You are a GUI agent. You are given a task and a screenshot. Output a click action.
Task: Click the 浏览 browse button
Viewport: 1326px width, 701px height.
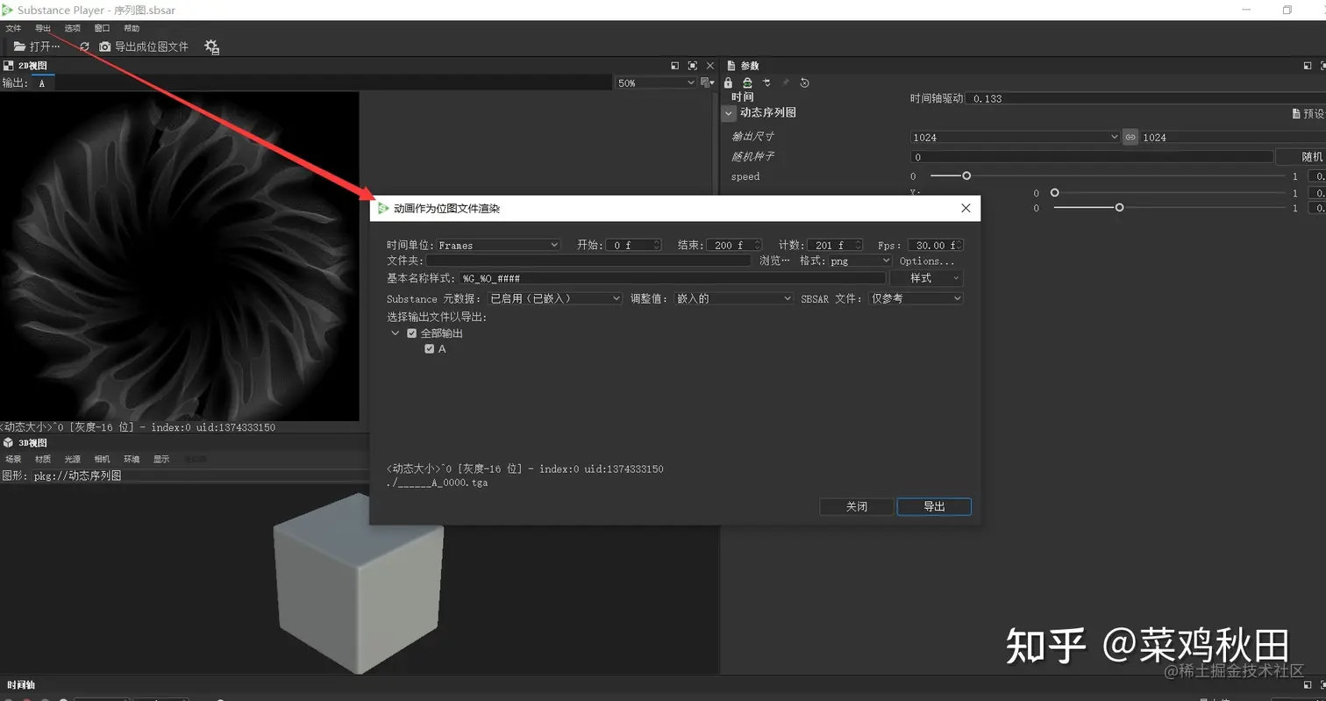pos(774,261)
